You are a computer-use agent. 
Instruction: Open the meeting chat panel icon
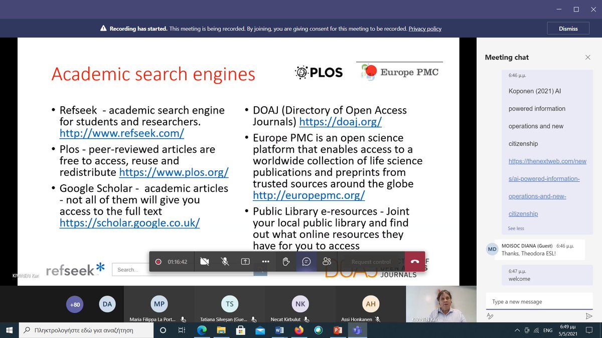click(x=307, y=261)
